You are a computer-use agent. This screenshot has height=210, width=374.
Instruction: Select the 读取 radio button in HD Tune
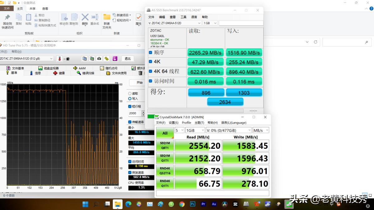[x=130, y=94]
